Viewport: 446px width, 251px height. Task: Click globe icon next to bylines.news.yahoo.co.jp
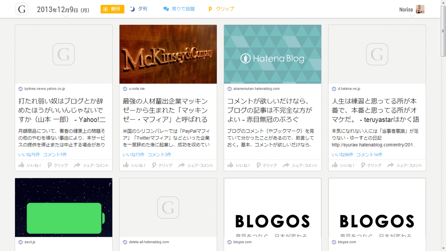[x=21, y=89]
